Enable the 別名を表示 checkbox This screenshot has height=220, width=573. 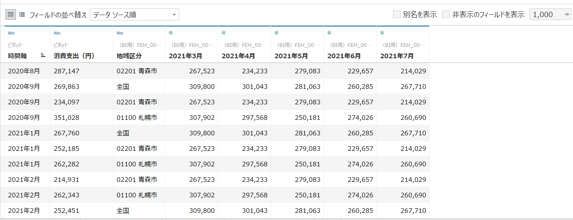coord(396,15)
